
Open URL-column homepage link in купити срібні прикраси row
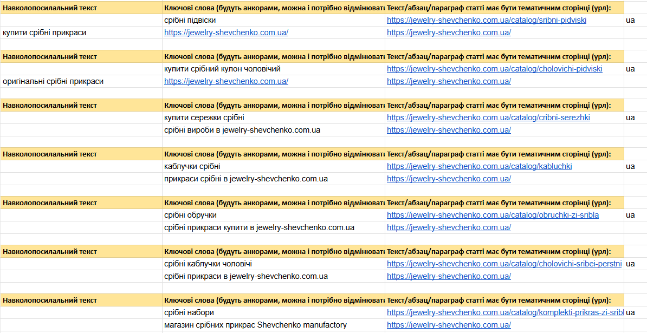point(449,32)
